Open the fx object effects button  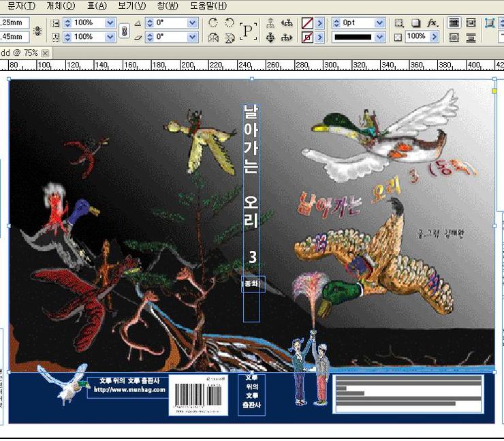tap(432, 22)
